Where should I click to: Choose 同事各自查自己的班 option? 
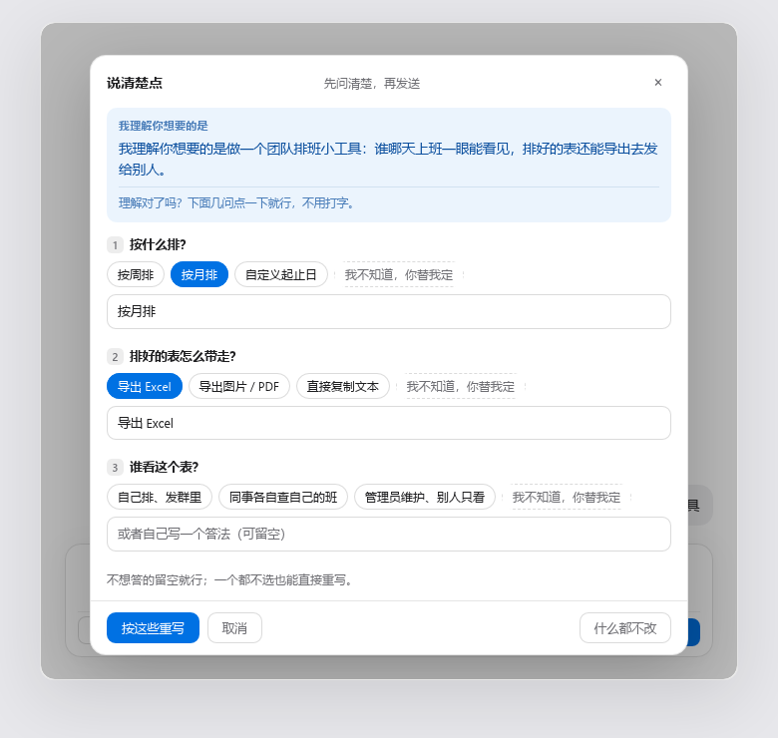(x=283, y=497)
